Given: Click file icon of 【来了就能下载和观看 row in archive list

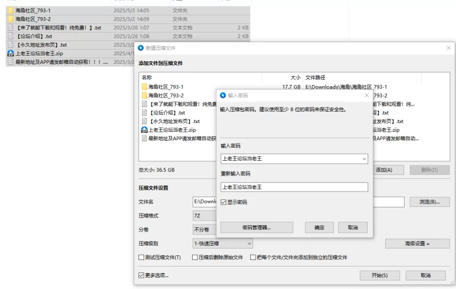Looking at the screenshot, I should coord(145,104).
